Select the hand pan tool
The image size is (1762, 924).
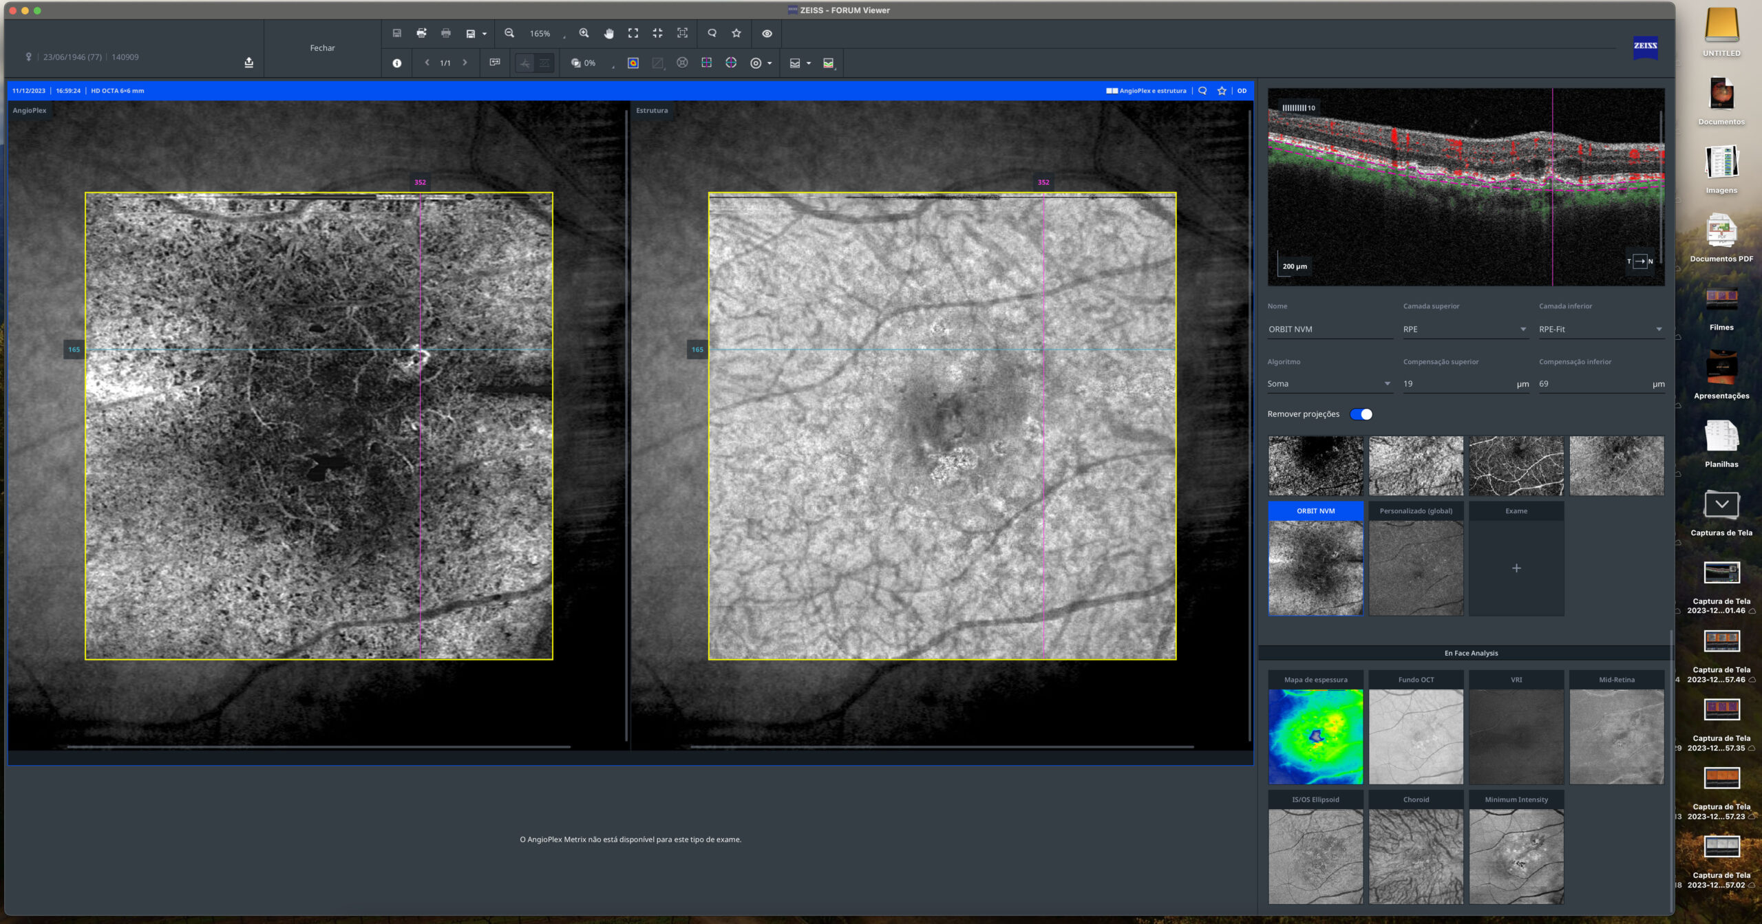click(x=608, y=33)
